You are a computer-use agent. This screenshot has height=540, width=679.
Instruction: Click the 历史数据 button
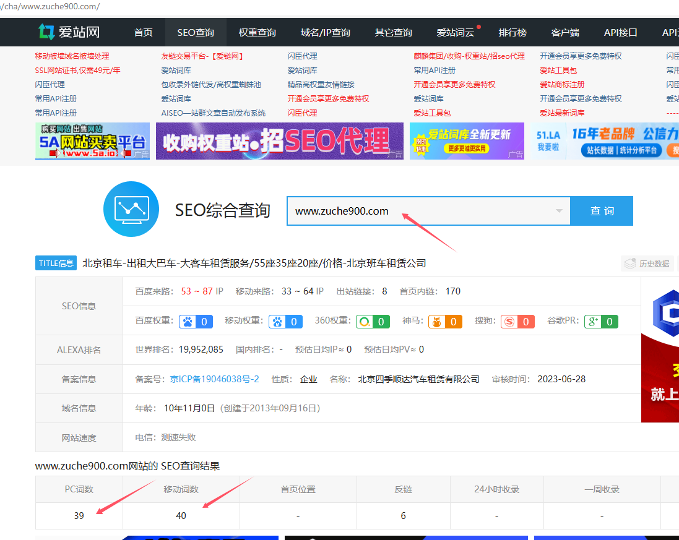point(647,264)
